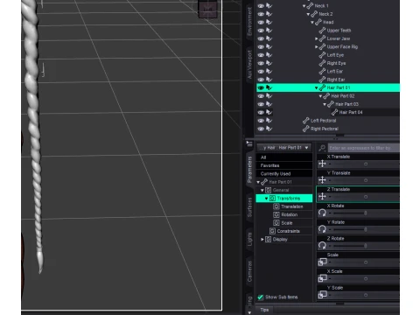Expand the Display property group
Viewport: 420px width, 315px height.
(x=262, y=239)
